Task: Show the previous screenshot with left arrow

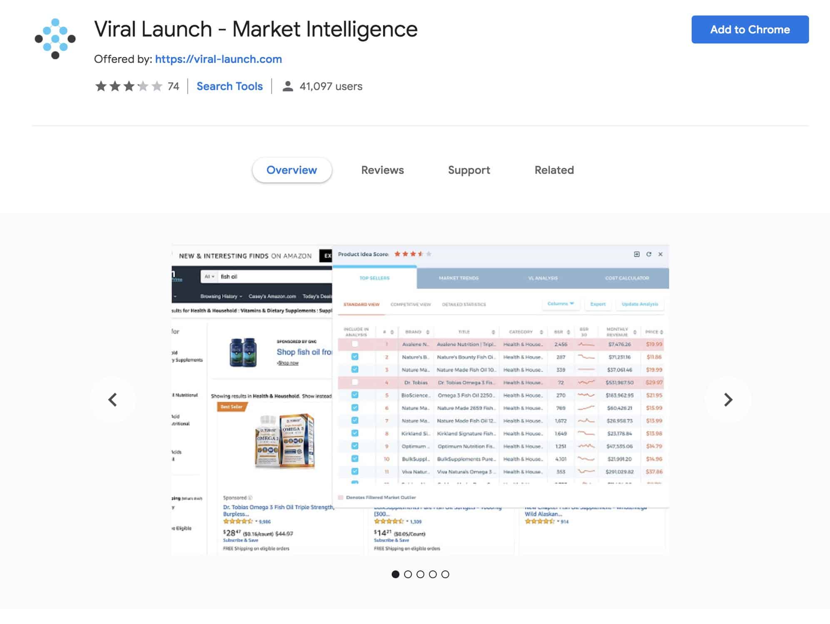Action: 112,399
